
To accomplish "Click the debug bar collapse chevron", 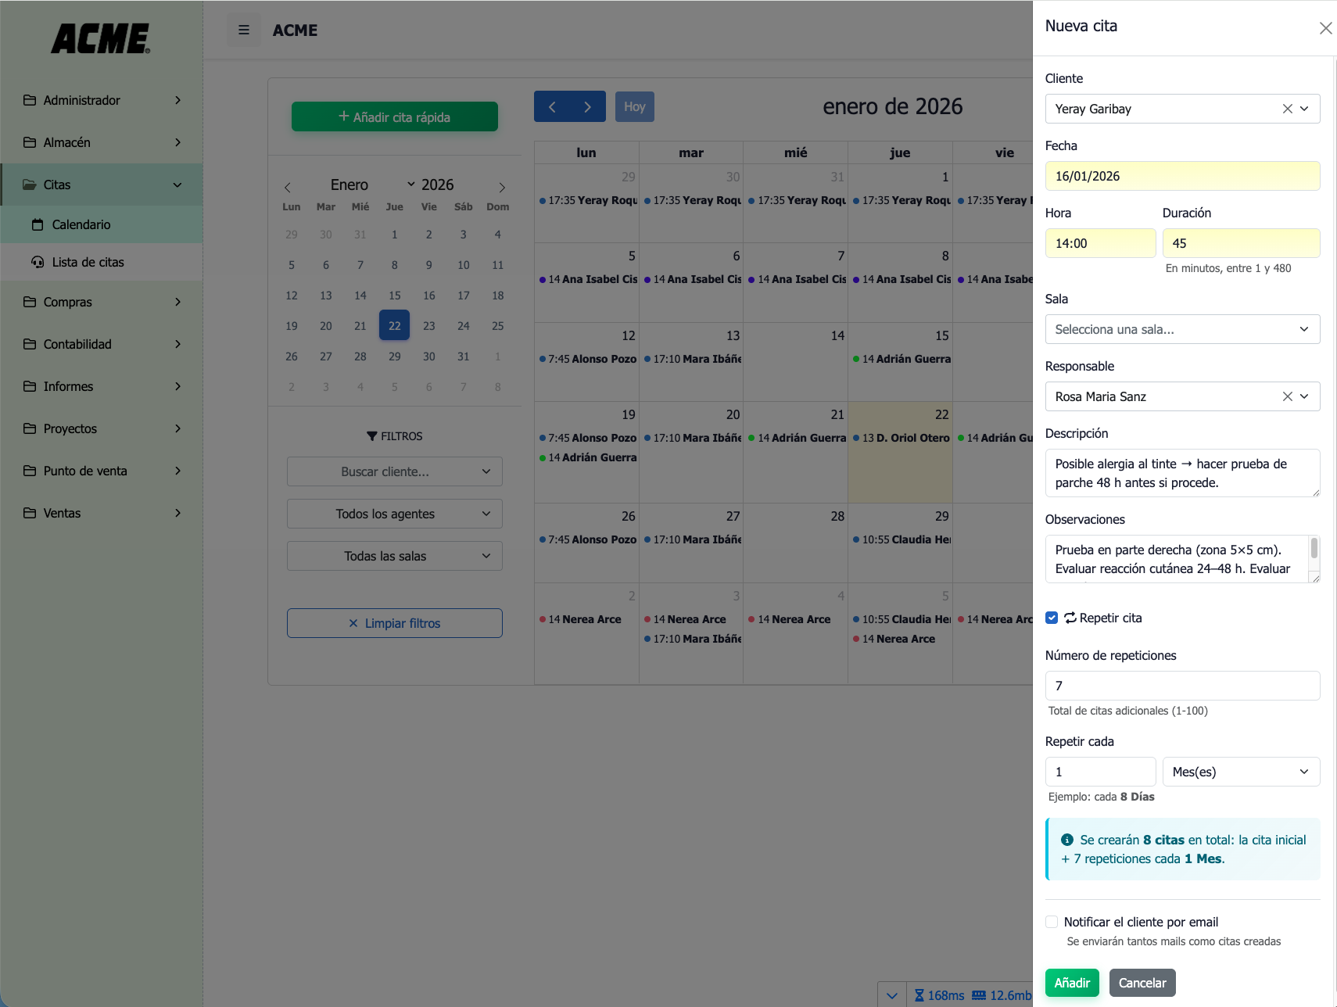I will click(891, 995).
